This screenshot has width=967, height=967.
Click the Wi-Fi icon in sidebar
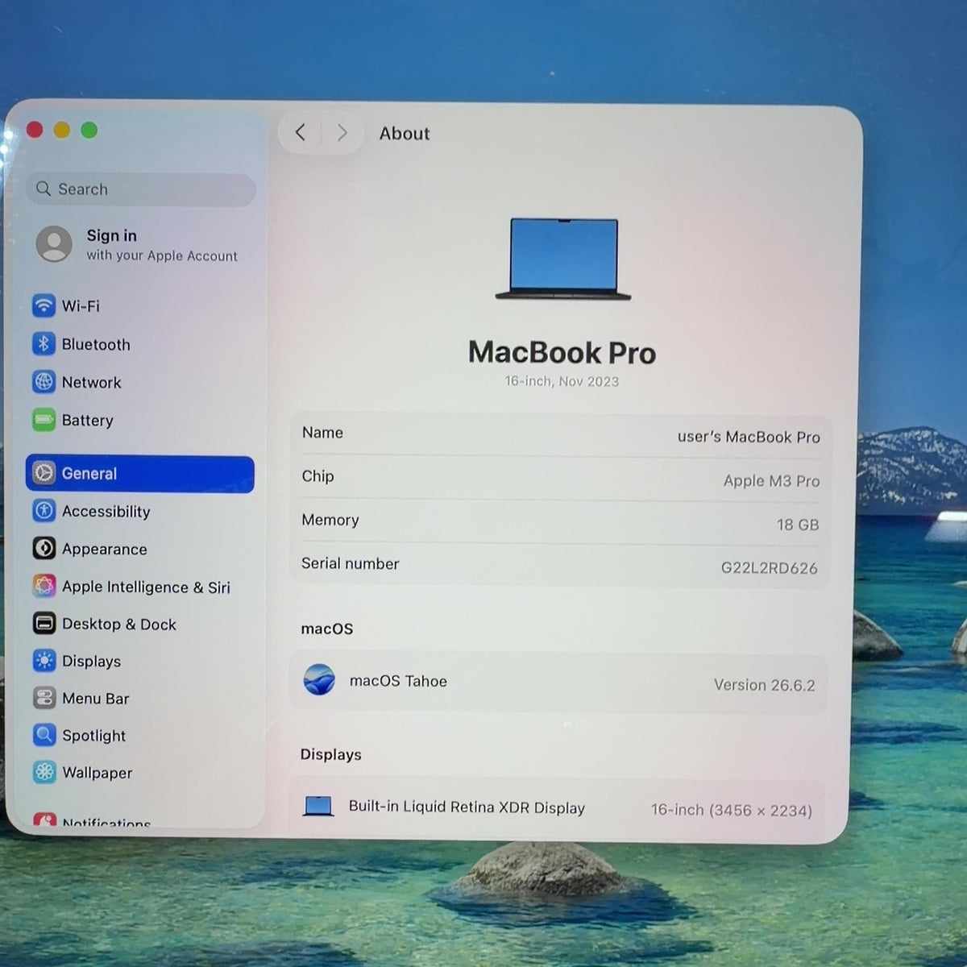coord(44,306)
